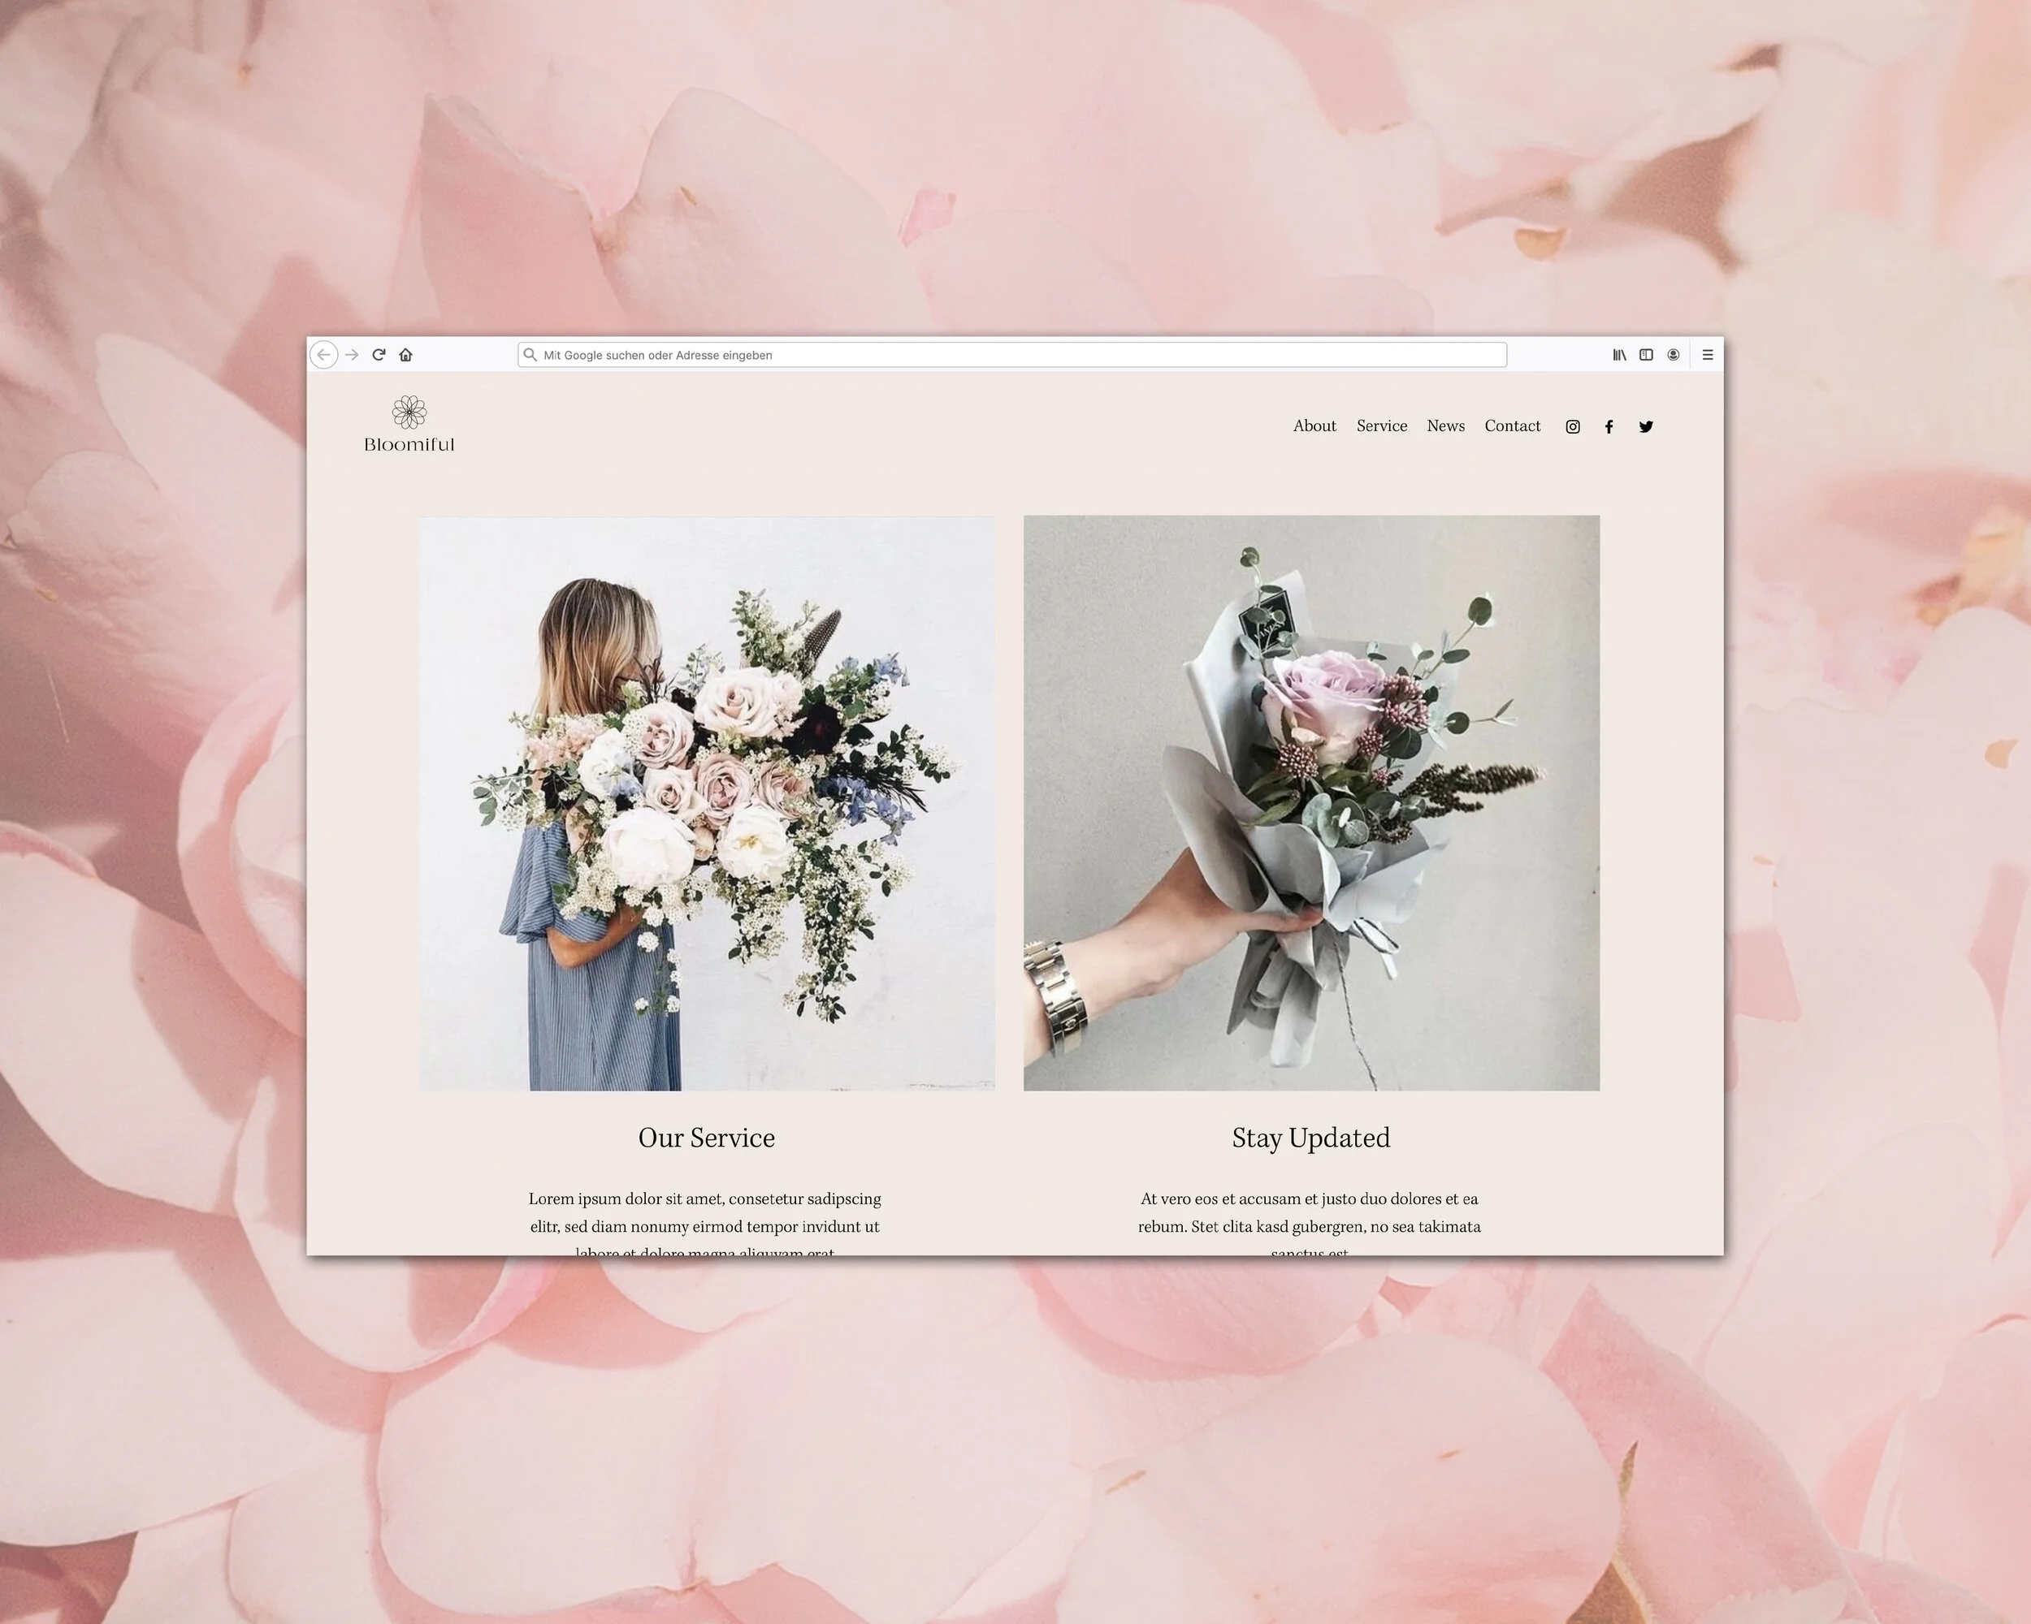Click the Bloomiful flower logo
This screenshot has width=2031, height=1624.
(x=409, y=413)
